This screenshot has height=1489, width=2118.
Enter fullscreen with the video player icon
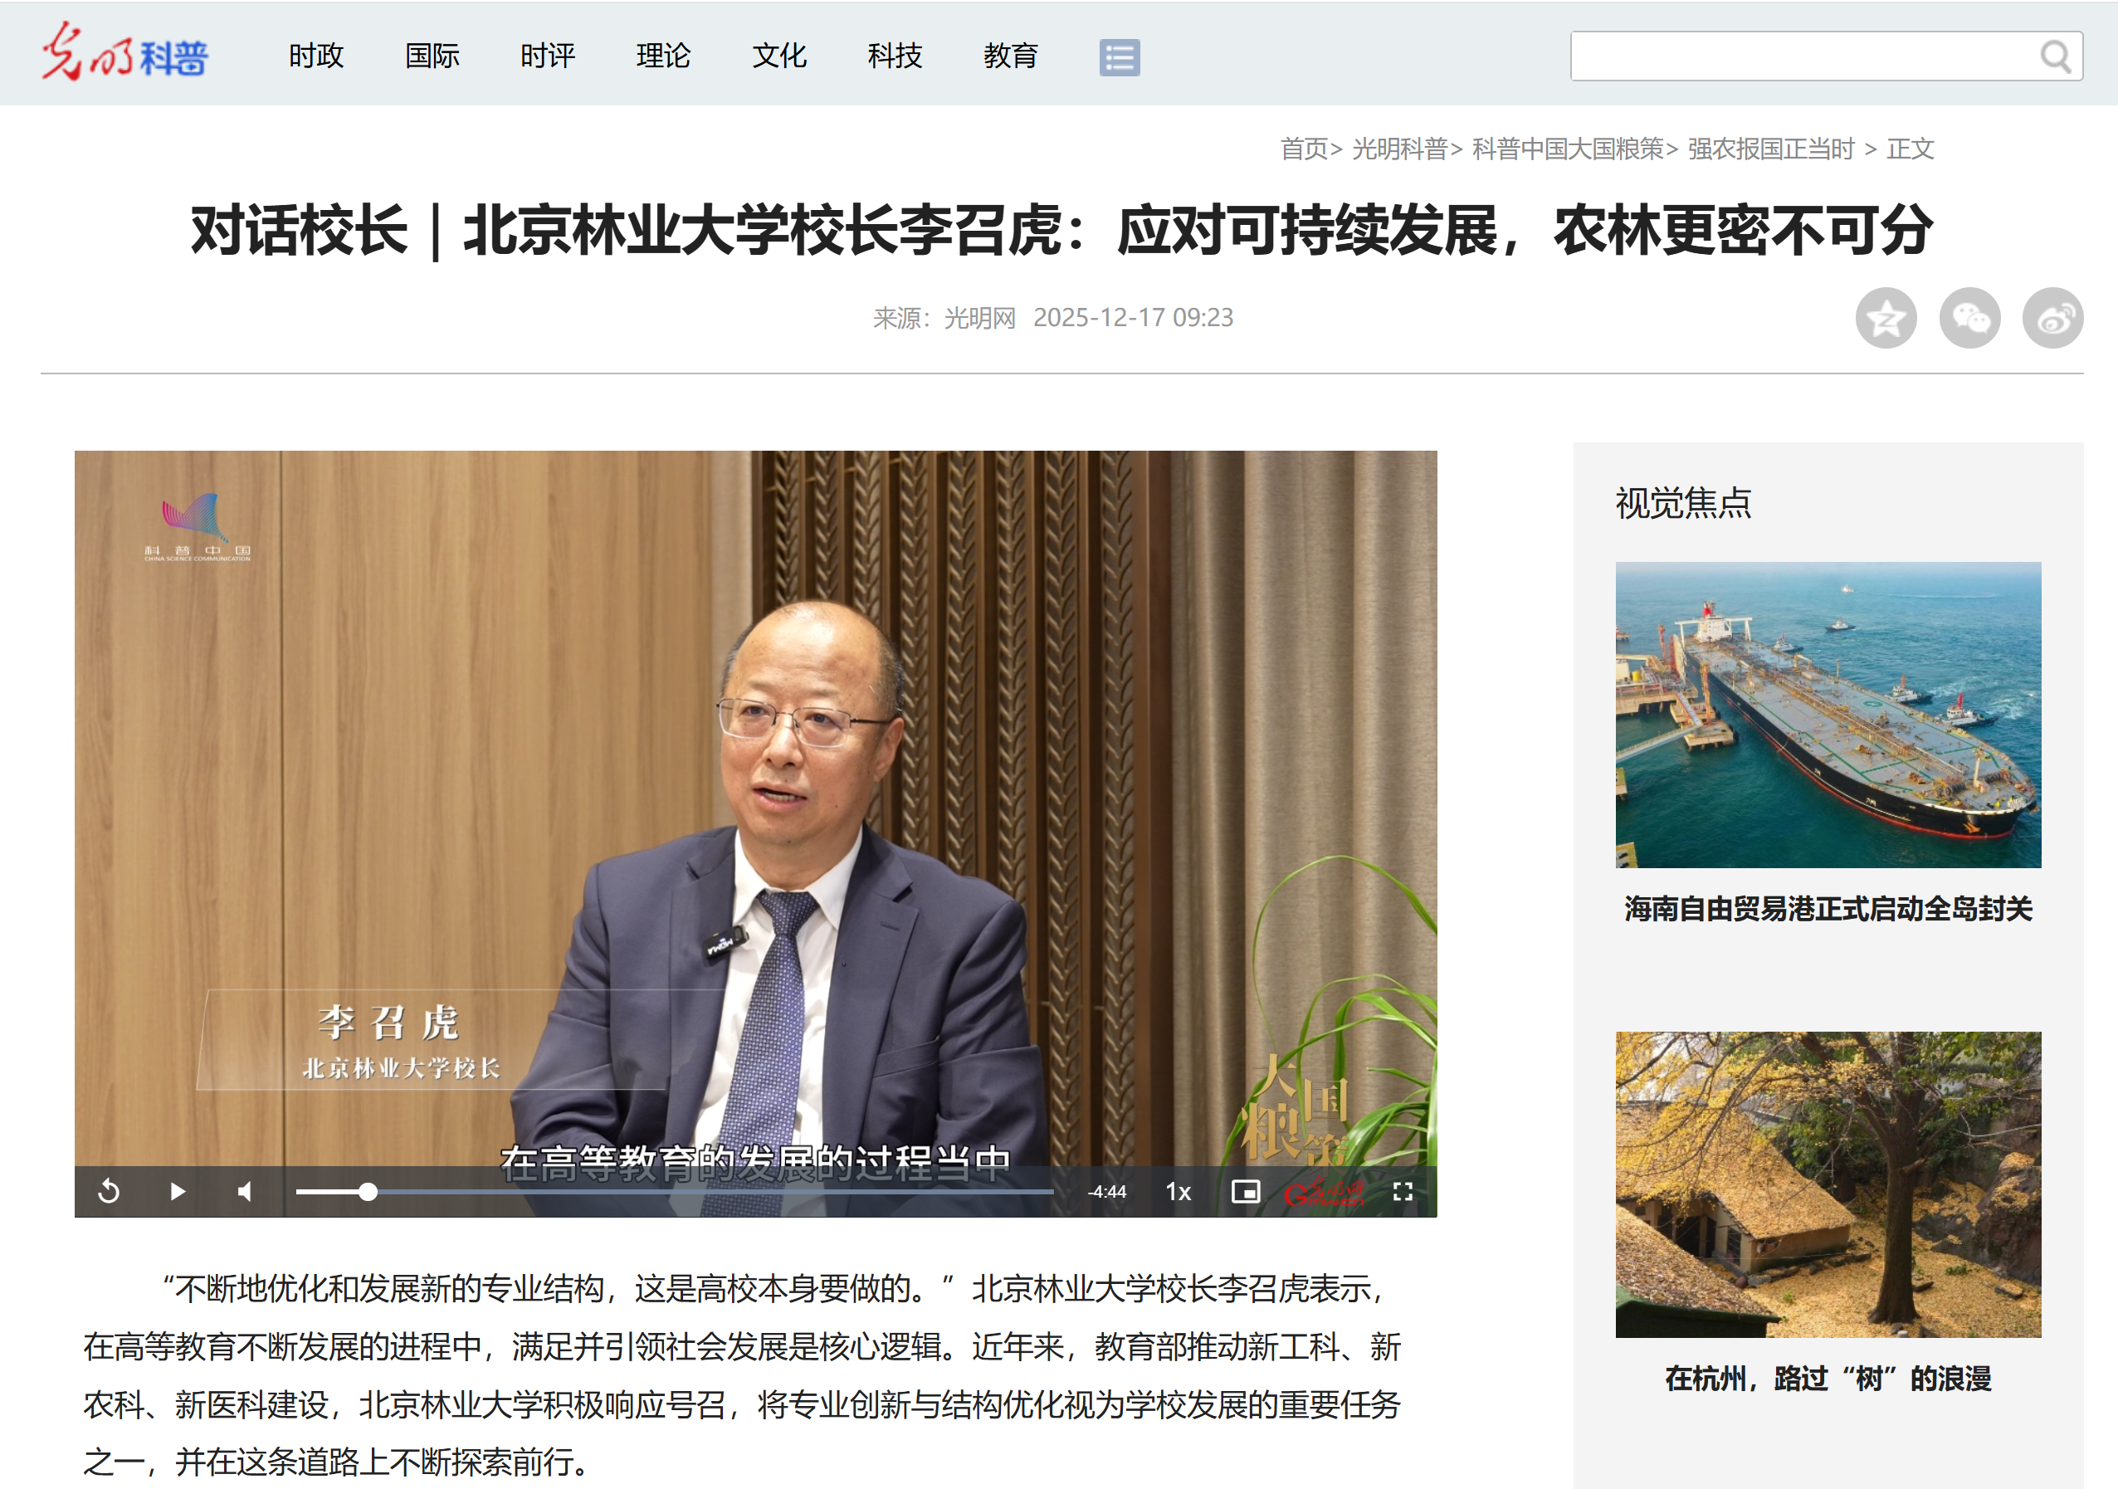tap(1403, 1191)
